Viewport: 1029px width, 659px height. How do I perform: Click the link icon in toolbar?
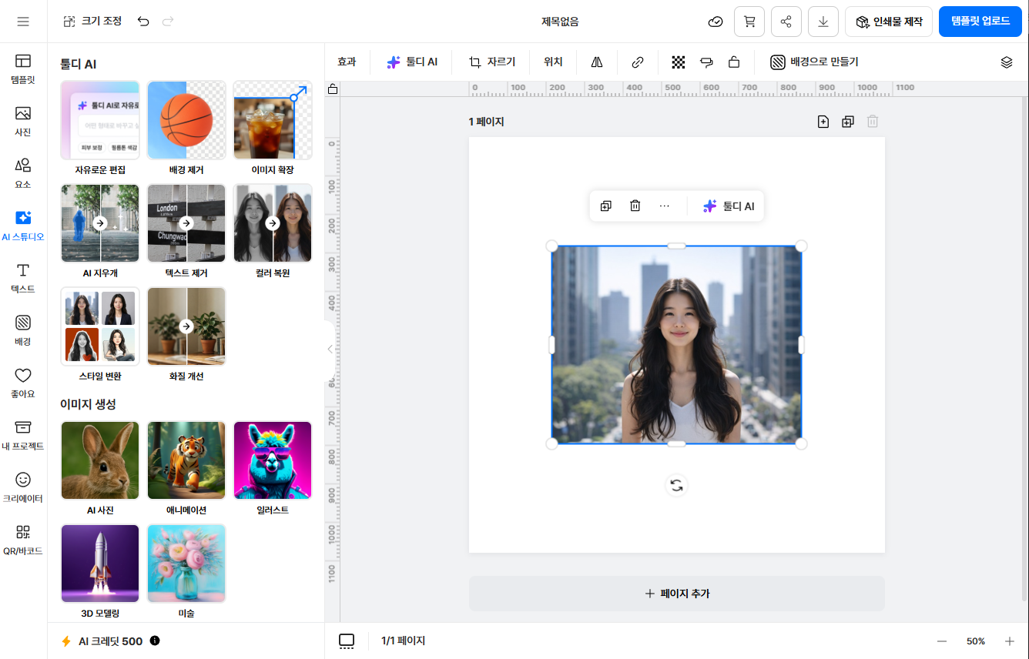(x=637, y=62)
